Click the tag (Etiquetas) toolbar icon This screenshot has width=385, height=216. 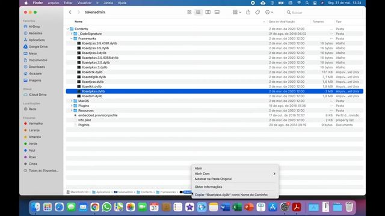tap(257, 12)
